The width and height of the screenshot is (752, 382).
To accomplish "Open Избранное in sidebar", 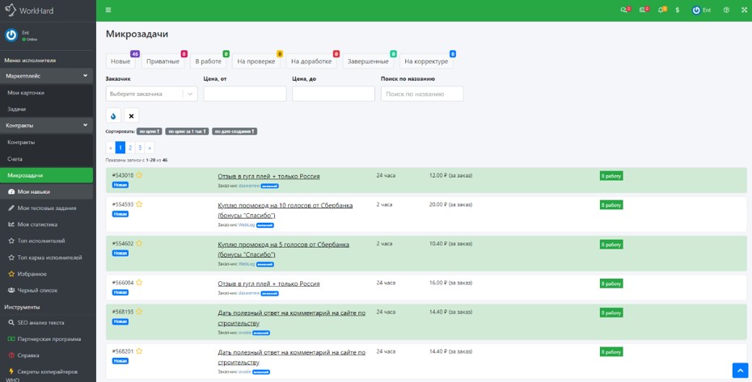I will [47, 274].
